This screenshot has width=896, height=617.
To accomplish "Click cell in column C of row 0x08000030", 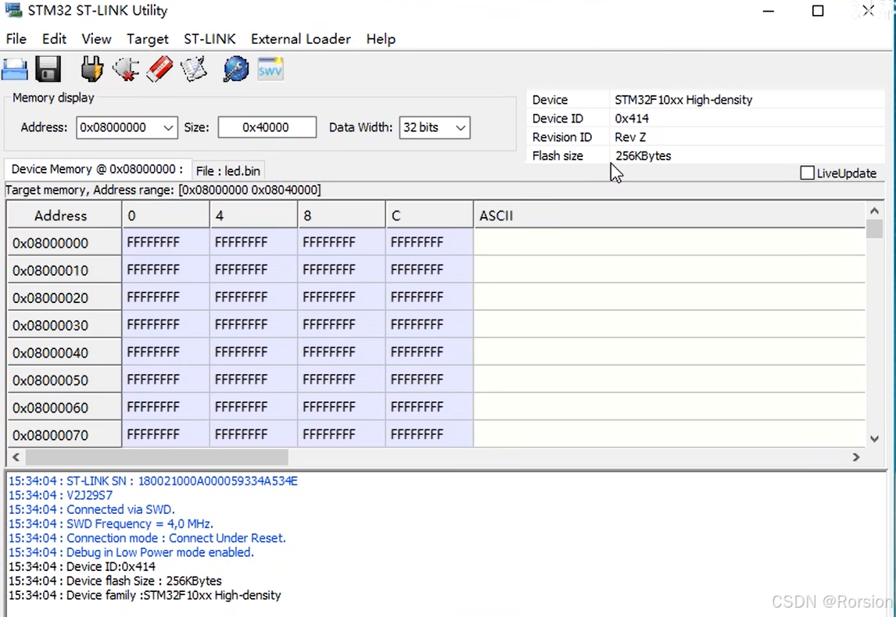I will pos(430,325).
